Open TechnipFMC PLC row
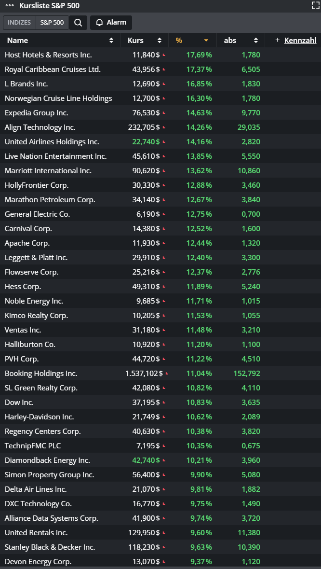 [x=160, y=445]
